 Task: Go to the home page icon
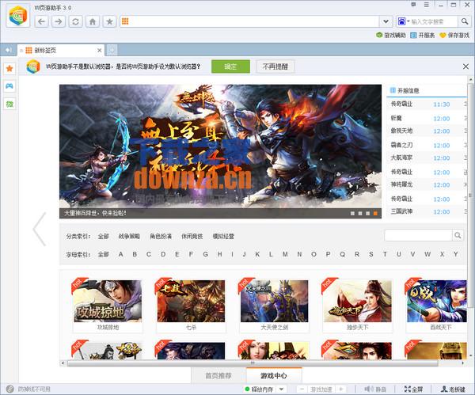click(x=93, y=21)
